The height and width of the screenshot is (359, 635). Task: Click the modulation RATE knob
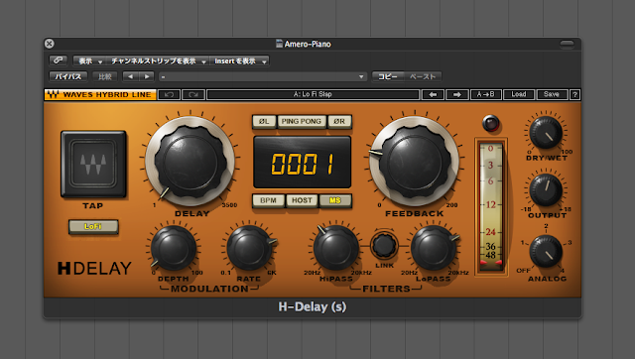249,248
